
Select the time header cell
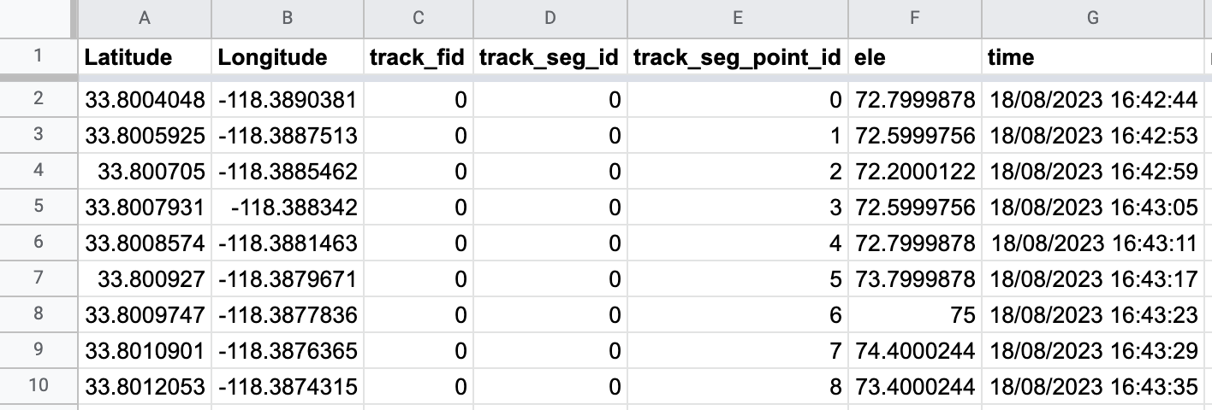point(1092,57)
